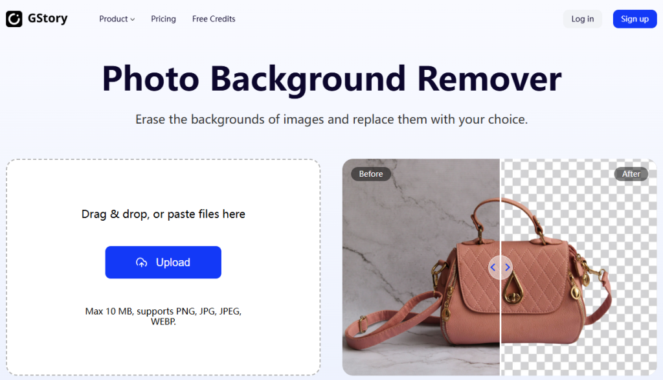Click the before/after comparison slider handle
The image size is (663, 380).
(500, 267)
